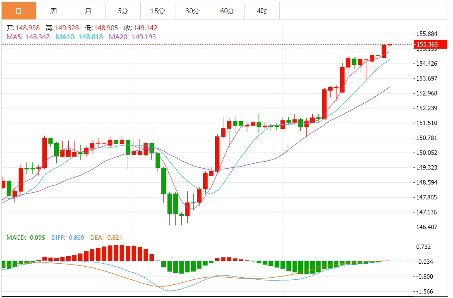Viewport: 453px width, 298px height.
Task: Click the MA20 indicator label
Action: pos(130,37)
